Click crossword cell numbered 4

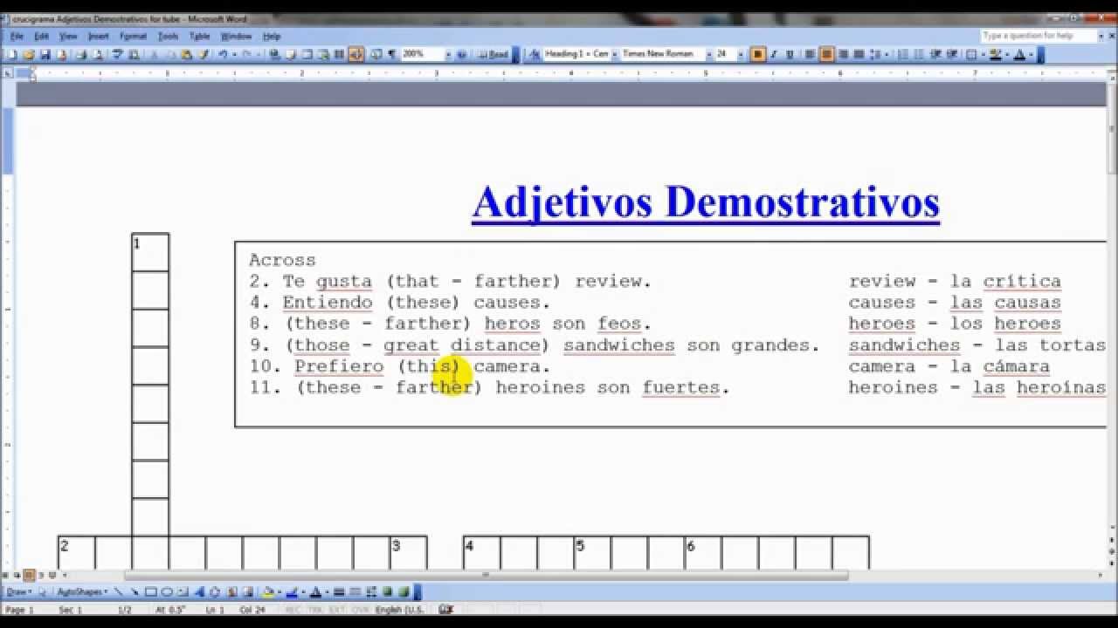pyautogui.click(x=481, y=553)
